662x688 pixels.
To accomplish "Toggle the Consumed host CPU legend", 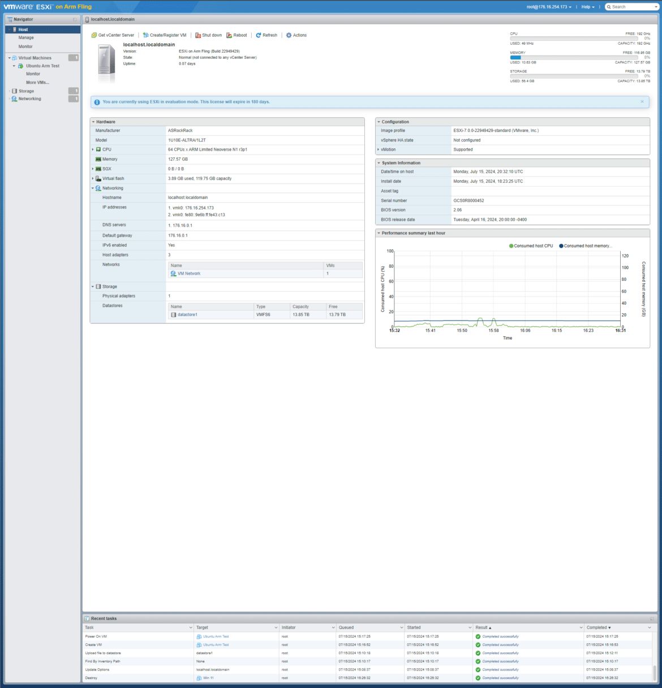I will [x=531, y=246].
